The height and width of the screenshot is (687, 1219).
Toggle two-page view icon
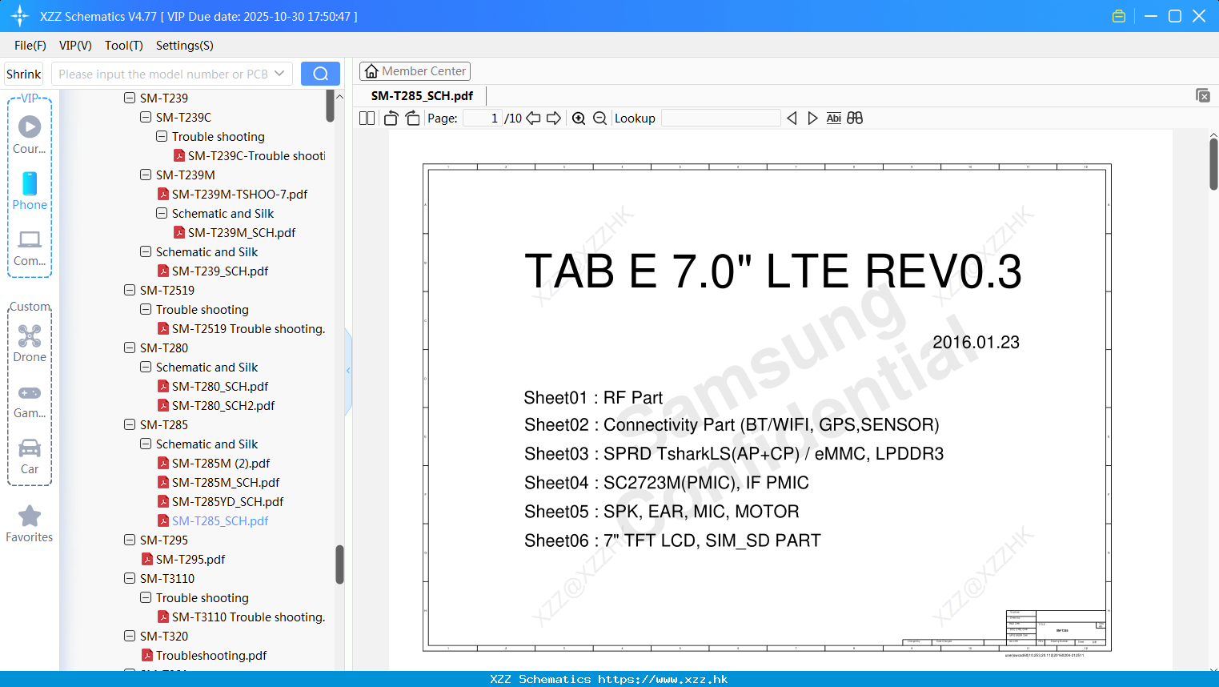(x=367, y=118)
